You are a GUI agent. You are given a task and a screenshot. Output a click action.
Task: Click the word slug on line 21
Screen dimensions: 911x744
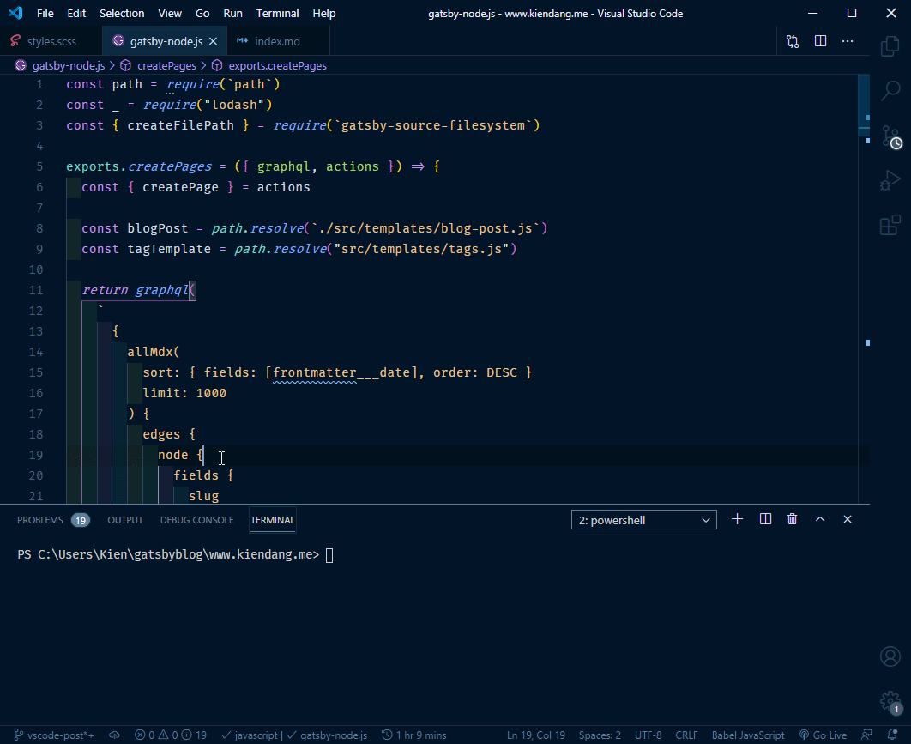point(204,496)
